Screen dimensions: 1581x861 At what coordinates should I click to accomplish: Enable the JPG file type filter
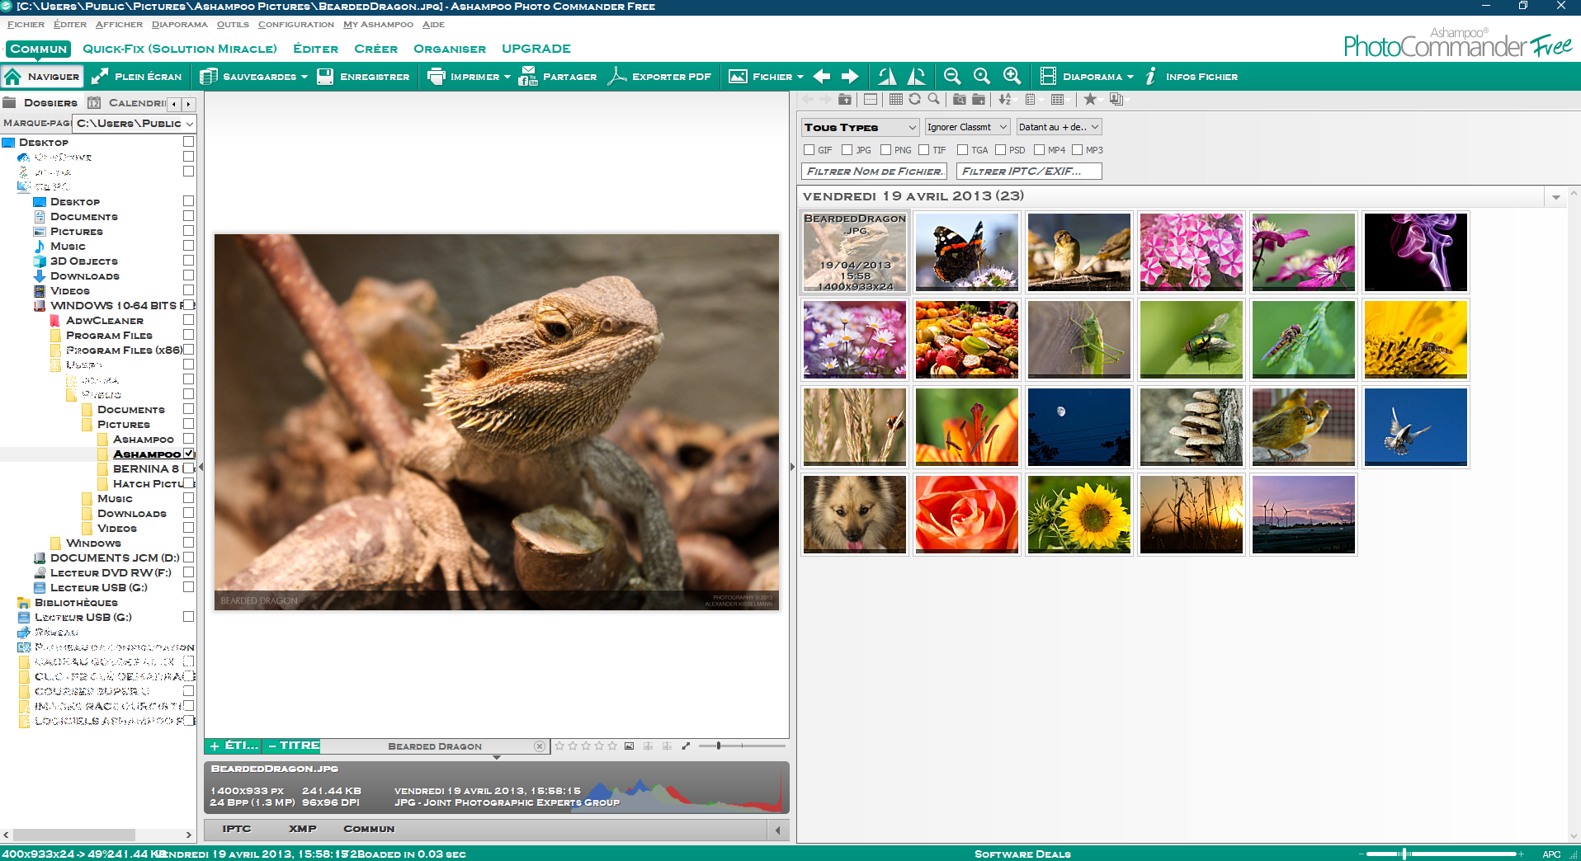[x=847, y=150]
